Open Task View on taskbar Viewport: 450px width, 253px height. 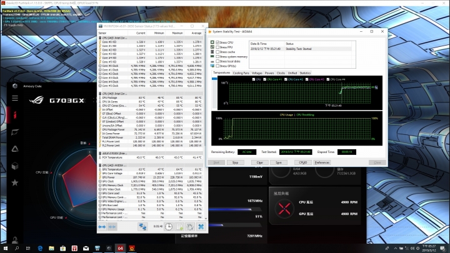28,248
